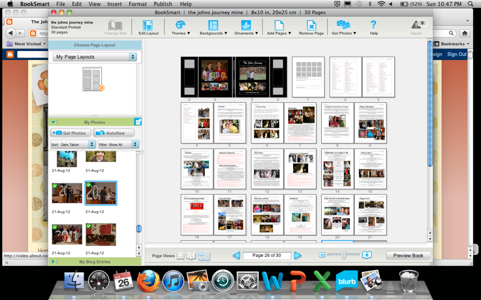
Task: Go to previous page with left arrow
Action: click(x=236, y=255)
